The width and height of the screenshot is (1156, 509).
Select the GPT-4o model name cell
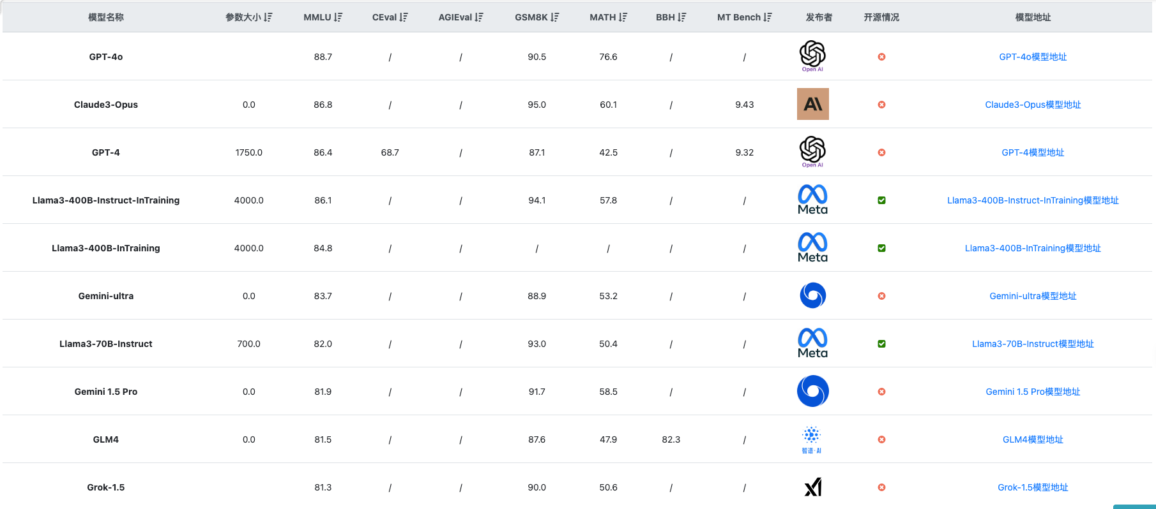click(106, 57)
